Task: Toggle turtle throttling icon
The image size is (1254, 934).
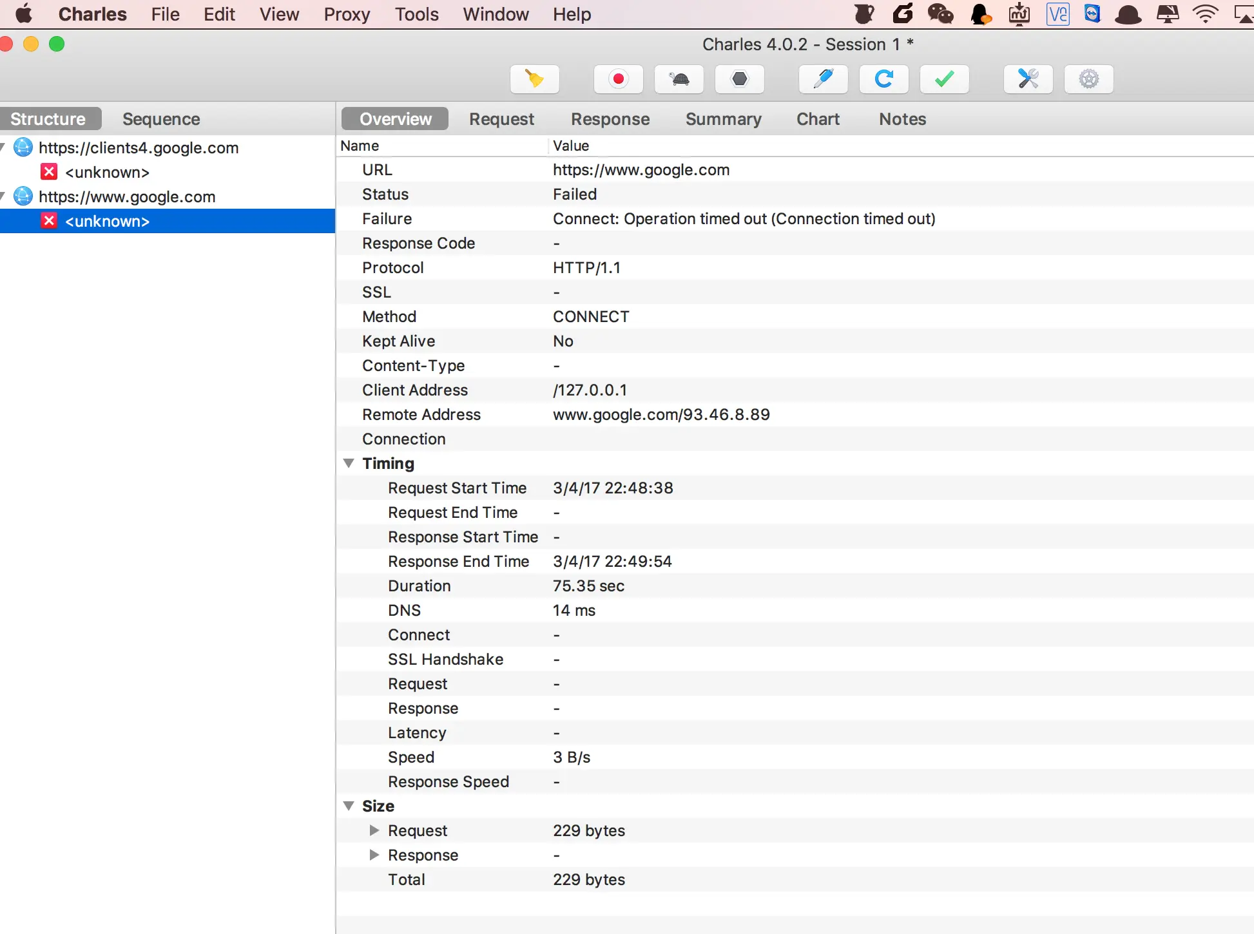Action: click(x=679, y=79)
